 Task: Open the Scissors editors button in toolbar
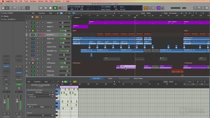(x=28, y=8)
